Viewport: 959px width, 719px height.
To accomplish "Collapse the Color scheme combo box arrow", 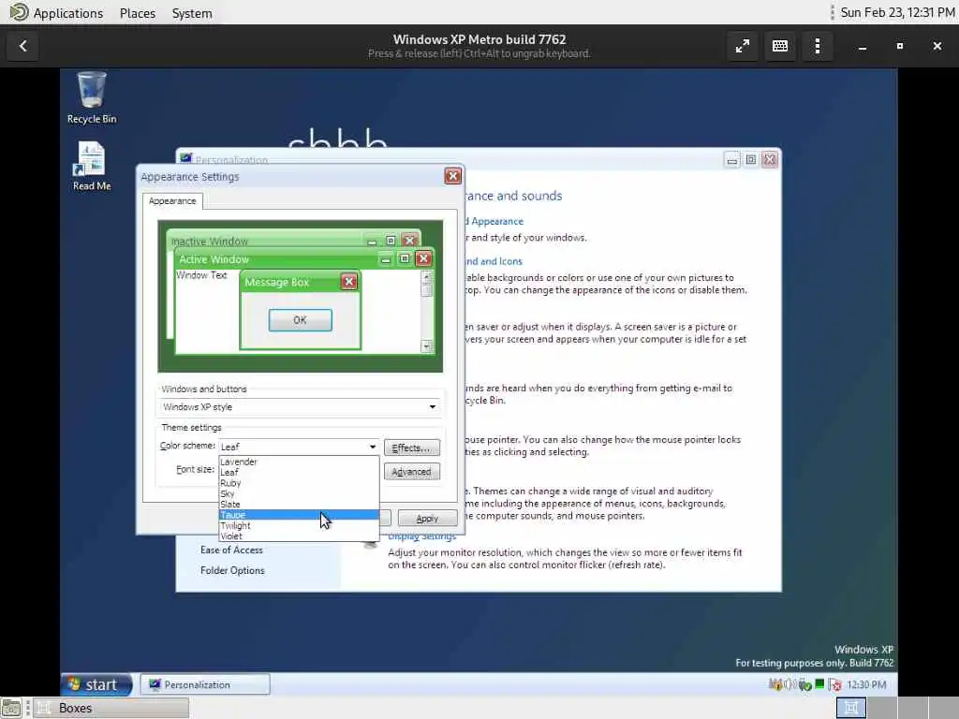I will (373, 447).
